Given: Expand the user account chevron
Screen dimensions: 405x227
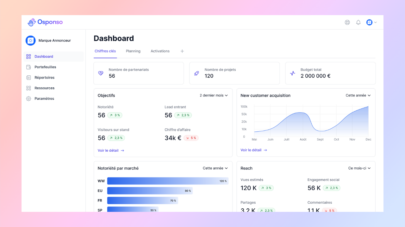Looking at the screenshot, I should pyautogui.click(x=375, y=22).
